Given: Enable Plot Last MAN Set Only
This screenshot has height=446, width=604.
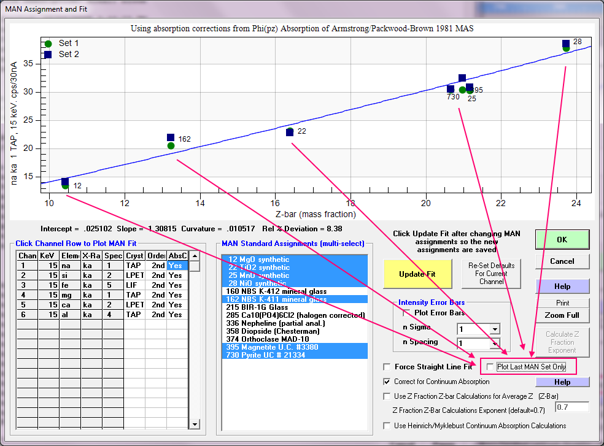Looking at the screenshot, I should click(x=490, y=367).
